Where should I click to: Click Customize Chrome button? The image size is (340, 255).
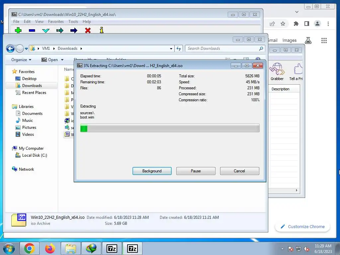coord(302,226)
